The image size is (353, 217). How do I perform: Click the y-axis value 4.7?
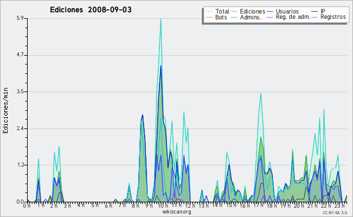[20, 55]
